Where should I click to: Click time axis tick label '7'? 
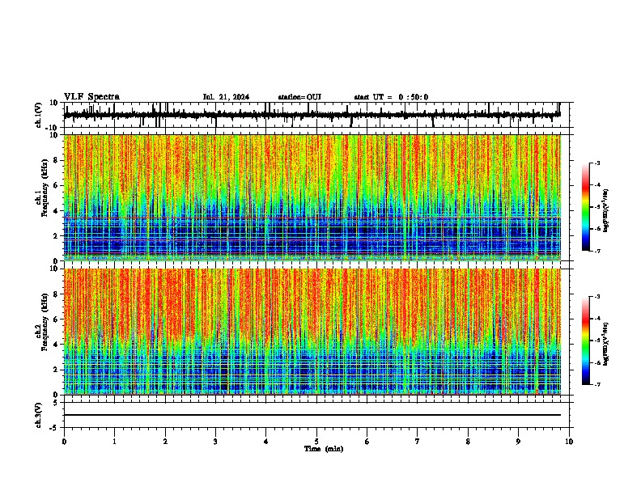[x=418, y=442]
